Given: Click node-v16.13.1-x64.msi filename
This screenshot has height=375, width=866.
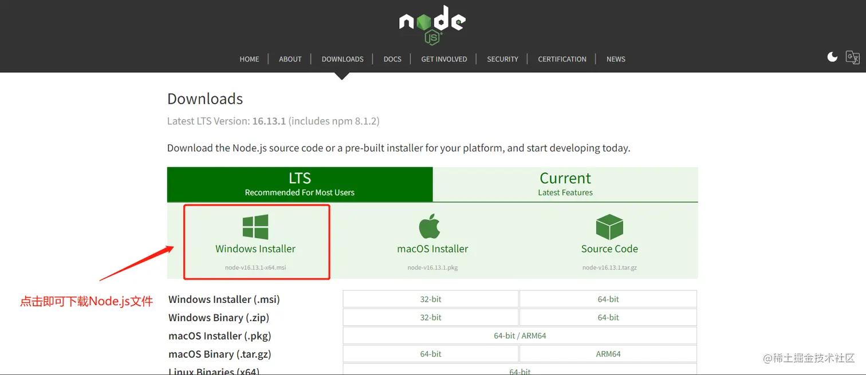Looking at the screenshot, I should (255, 267).
